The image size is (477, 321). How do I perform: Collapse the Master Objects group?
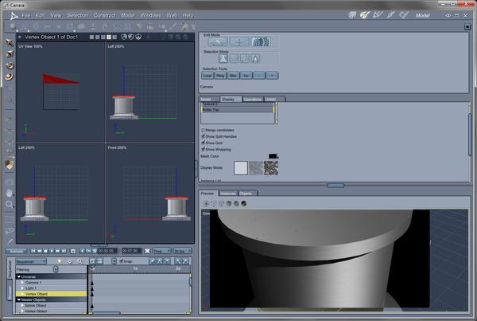point(19,299)
